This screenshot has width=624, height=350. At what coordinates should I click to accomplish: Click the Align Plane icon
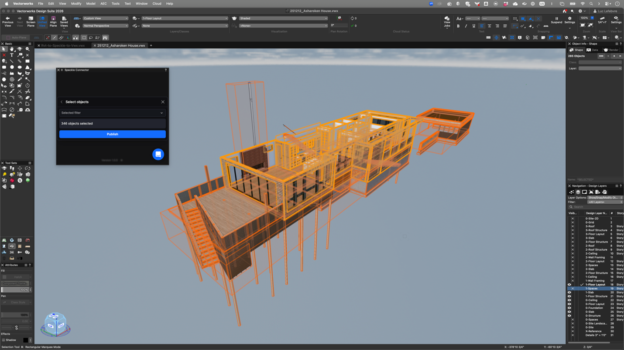pos(53,19)
